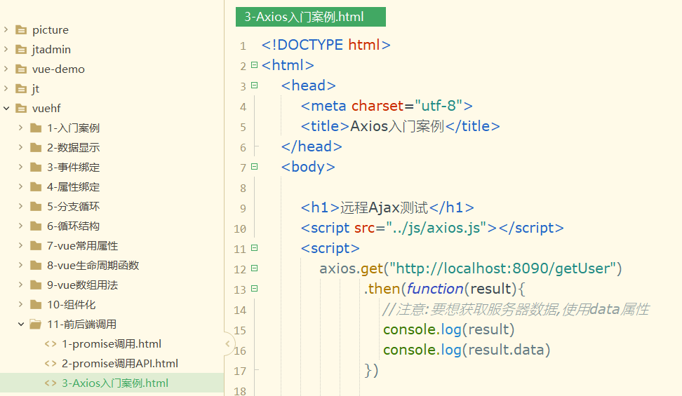Click the DOCTYPE declaration on line 1

[x=326, y=45]
